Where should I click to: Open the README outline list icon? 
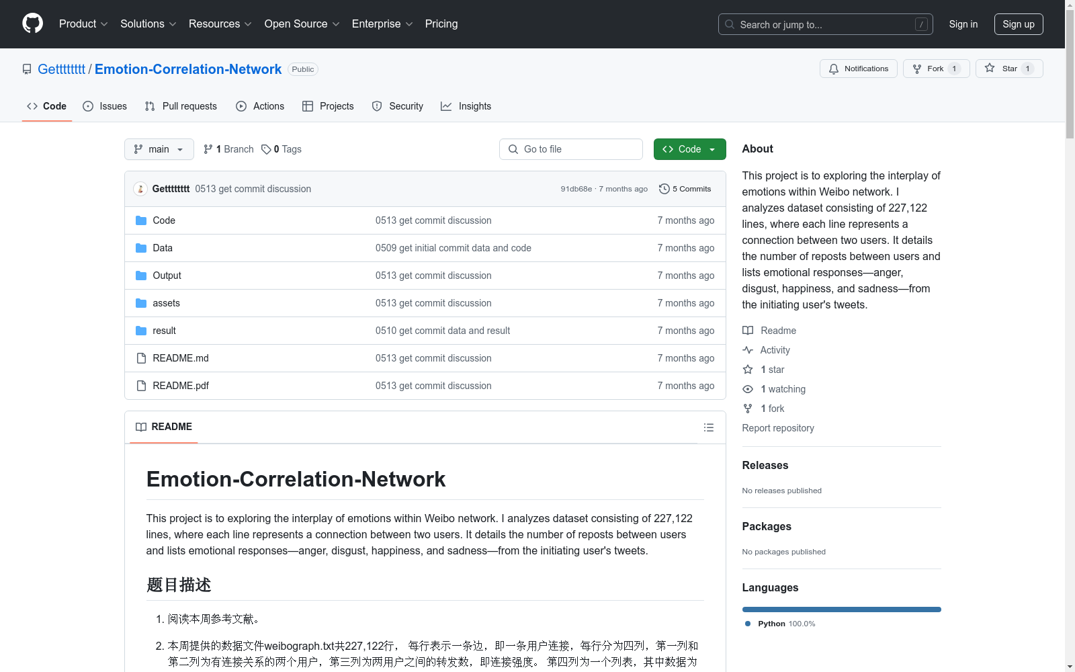pyautogui.click(x=709, y=427)
